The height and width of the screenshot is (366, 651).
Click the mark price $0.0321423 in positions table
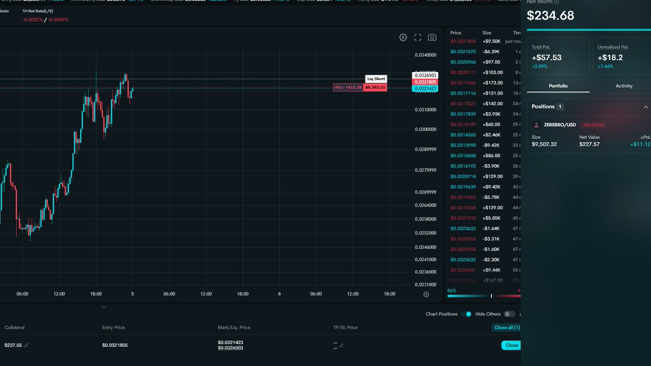(x=231, y=342)
